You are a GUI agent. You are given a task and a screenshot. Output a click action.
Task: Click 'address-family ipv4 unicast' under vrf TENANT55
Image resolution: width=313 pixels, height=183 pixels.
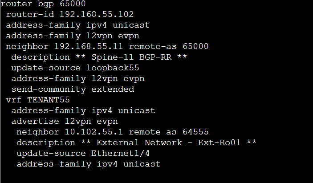click(83, 111)
